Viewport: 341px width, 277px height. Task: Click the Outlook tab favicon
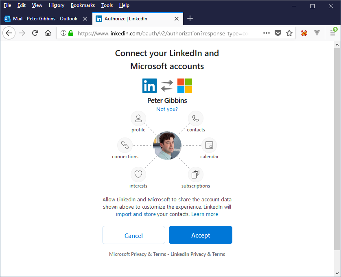[x=7, y=19]
